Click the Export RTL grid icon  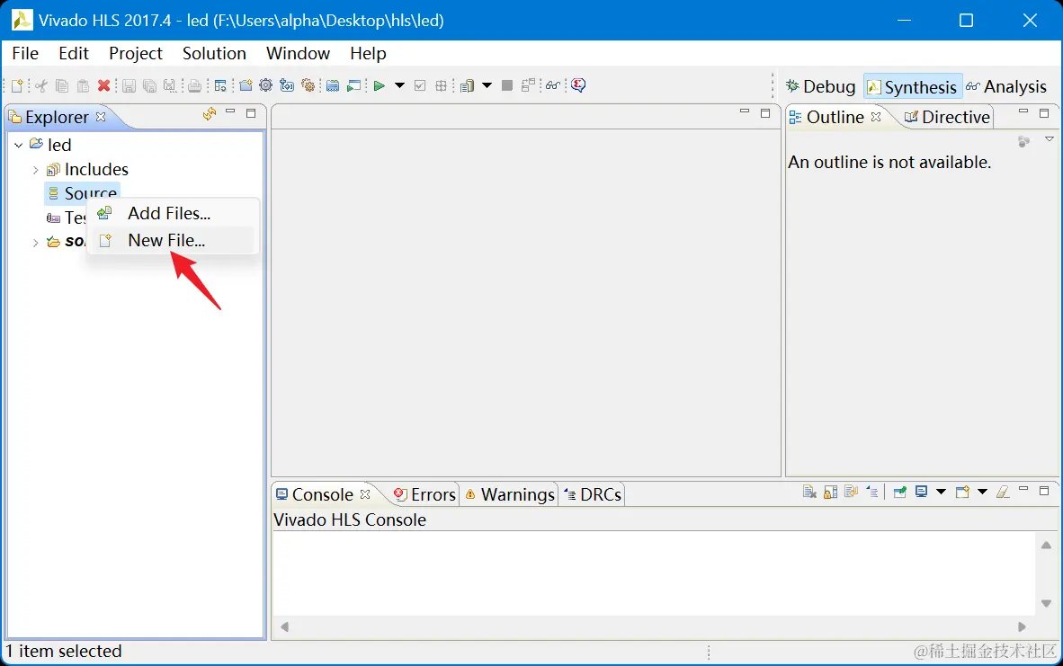442,85
